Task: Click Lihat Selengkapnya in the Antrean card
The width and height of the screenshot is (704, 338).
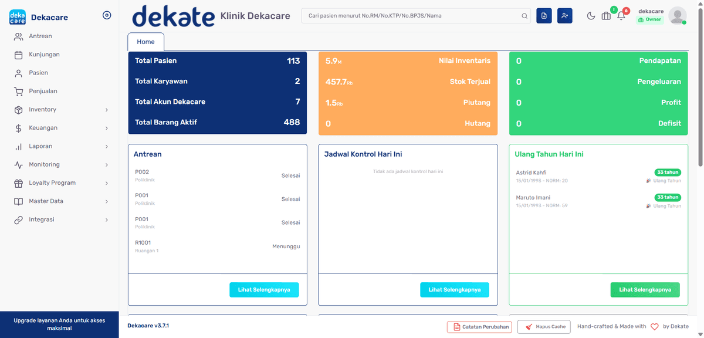Action: click(x=264, y=289)
